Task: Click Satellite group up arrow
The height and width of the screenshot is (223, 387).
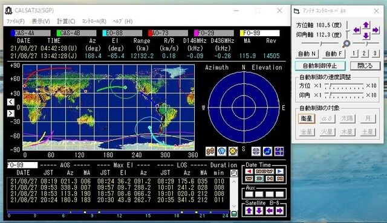Action: (249, 211)
